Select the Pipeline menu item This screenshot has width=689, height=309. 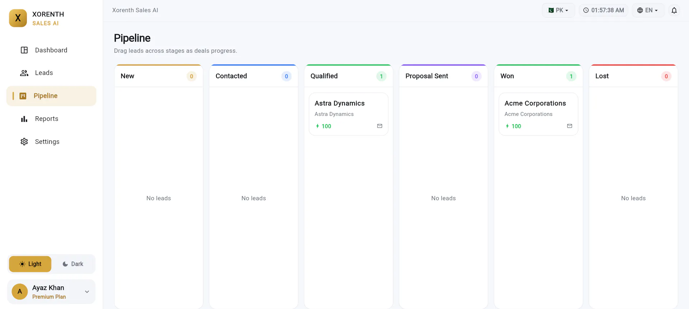pos(51,96)
